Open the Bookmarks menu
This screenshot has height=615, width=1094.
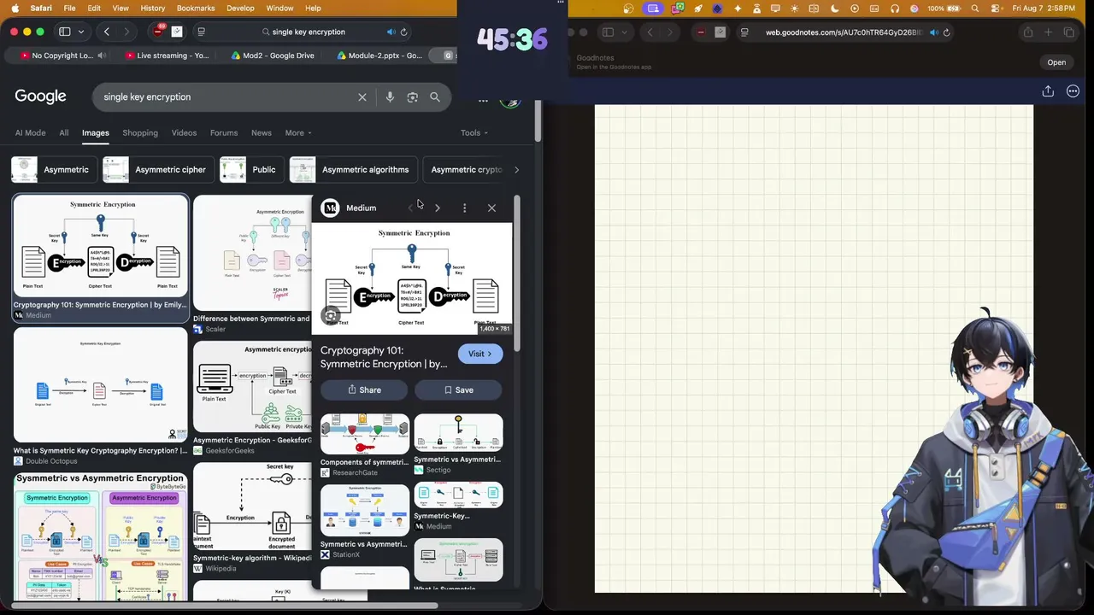pyautogui.click(x=196, y=9)
